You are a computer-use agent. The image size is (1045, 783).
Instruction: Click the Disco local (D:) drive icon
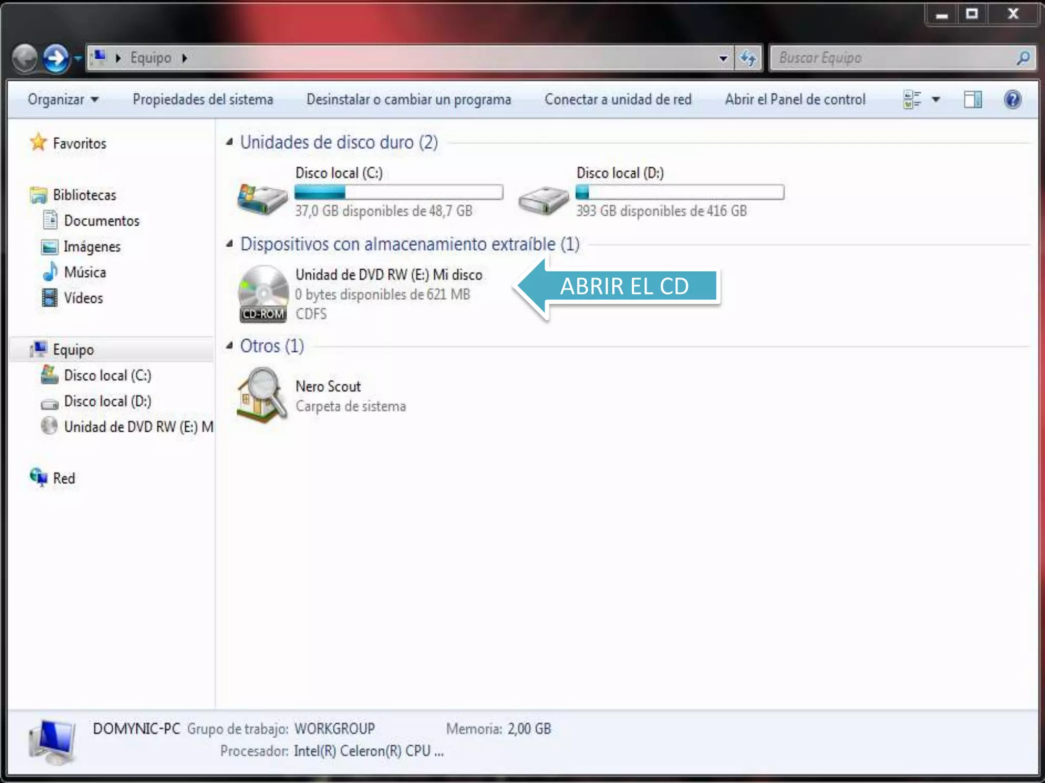pos(543,200)
